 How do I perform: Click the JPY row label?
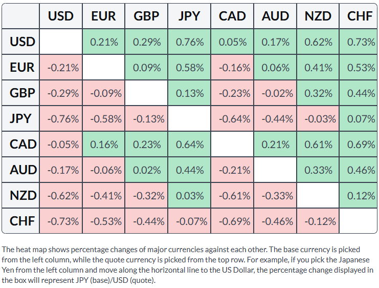20,118
